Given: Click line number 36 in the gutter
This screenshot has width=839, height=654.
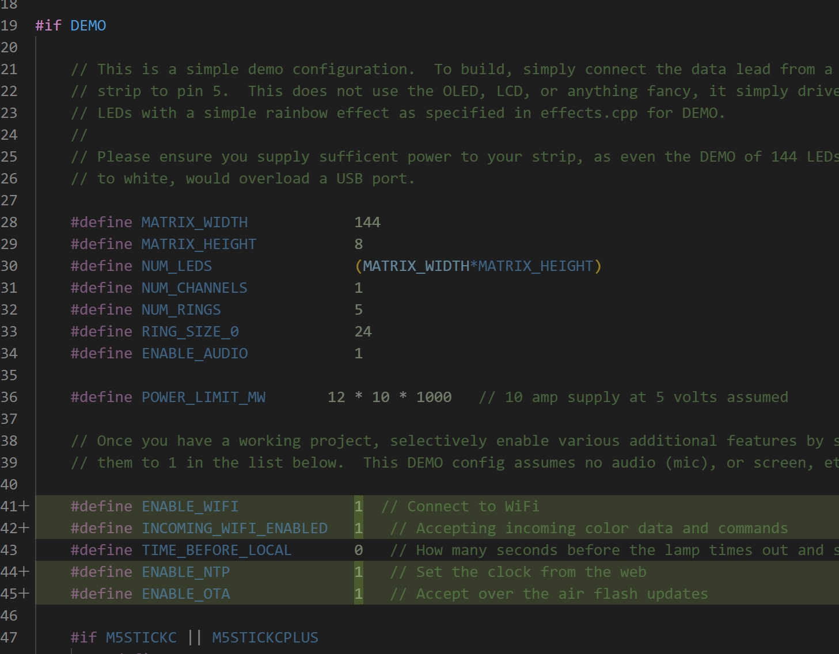Looking at the screenshot, I should [x=9, y=397].
